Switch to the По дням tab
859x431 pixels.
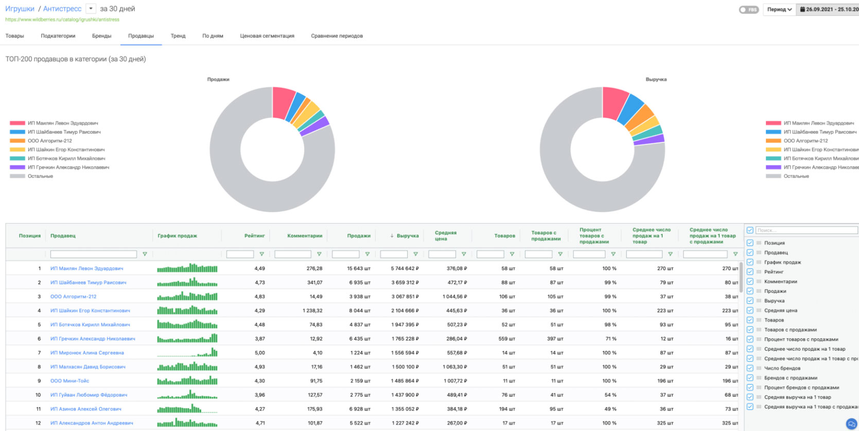click(213, 36)
